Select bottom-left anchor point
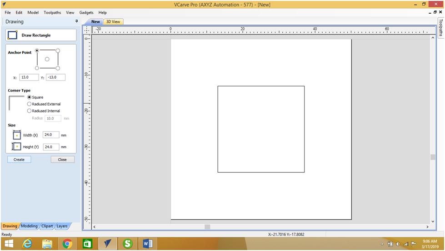The image size is (445, 251). point(37,68)
